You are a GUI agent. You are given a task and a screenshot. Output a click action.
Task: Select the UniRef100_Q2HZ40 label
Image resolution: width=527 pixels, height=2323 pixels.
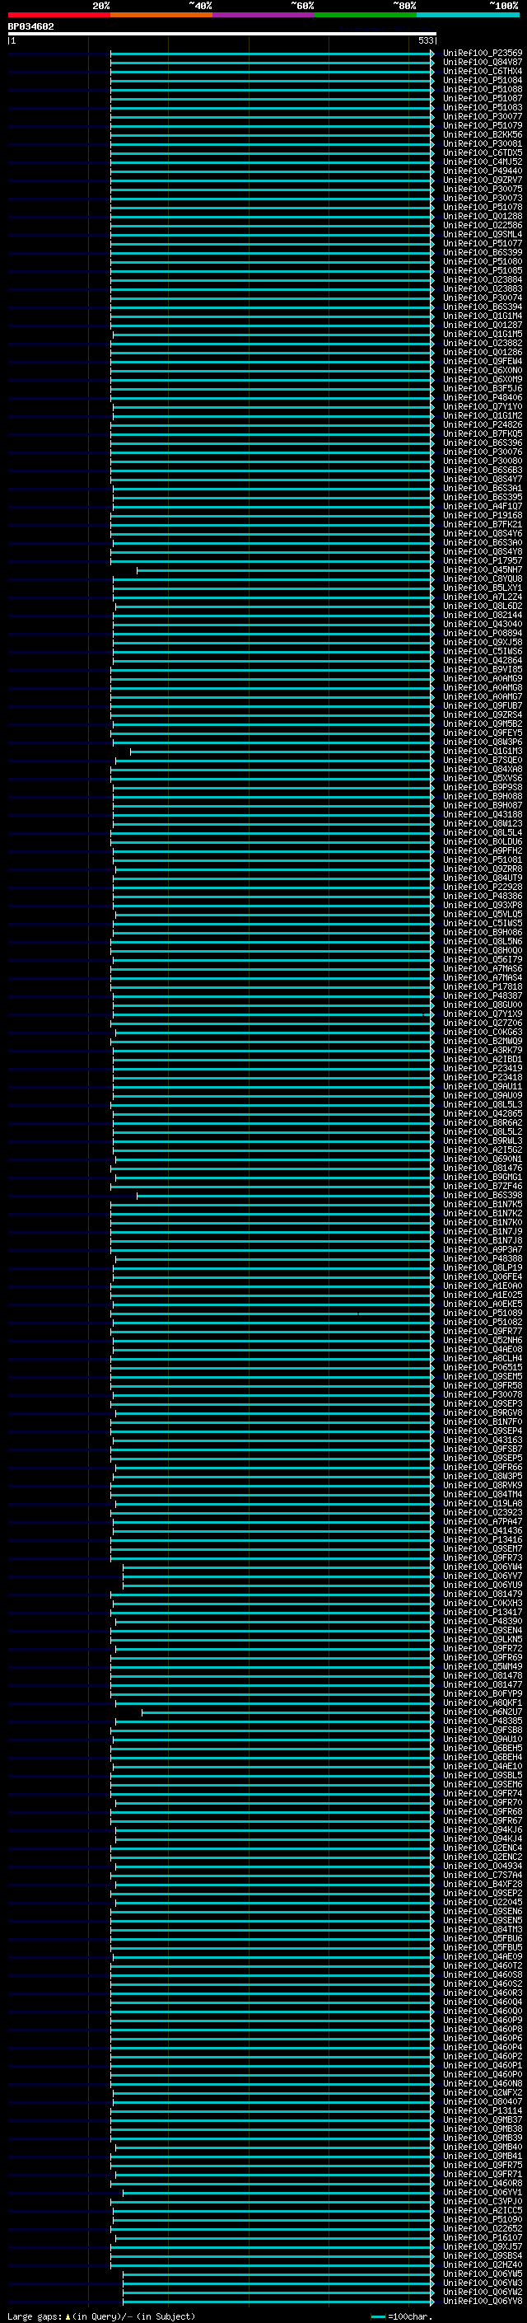[x=483, y=2265]
